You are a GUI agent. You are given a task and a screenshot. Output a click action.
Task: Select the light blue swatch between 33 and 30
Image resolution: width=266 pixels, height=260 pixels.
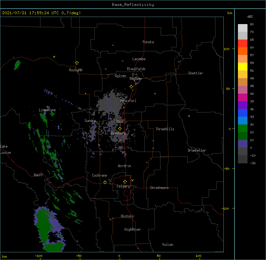[x=243, y=121]
